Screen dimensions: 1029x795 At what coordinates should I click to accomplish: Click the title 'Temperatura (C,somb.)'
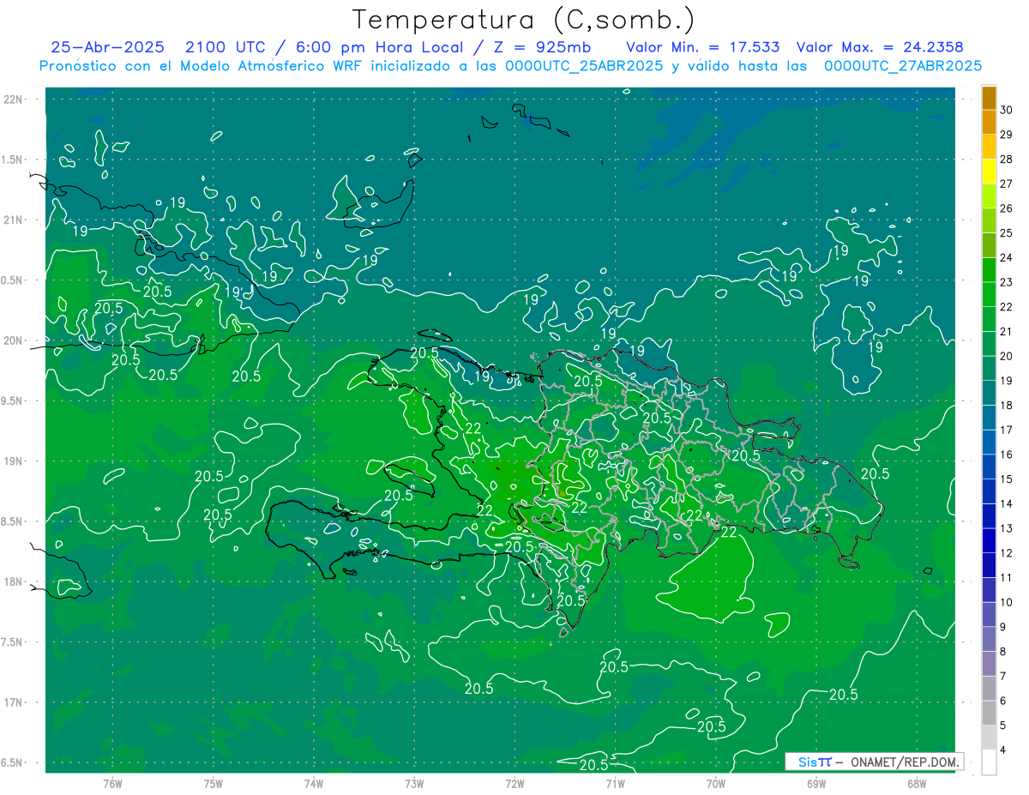(524, 21)
